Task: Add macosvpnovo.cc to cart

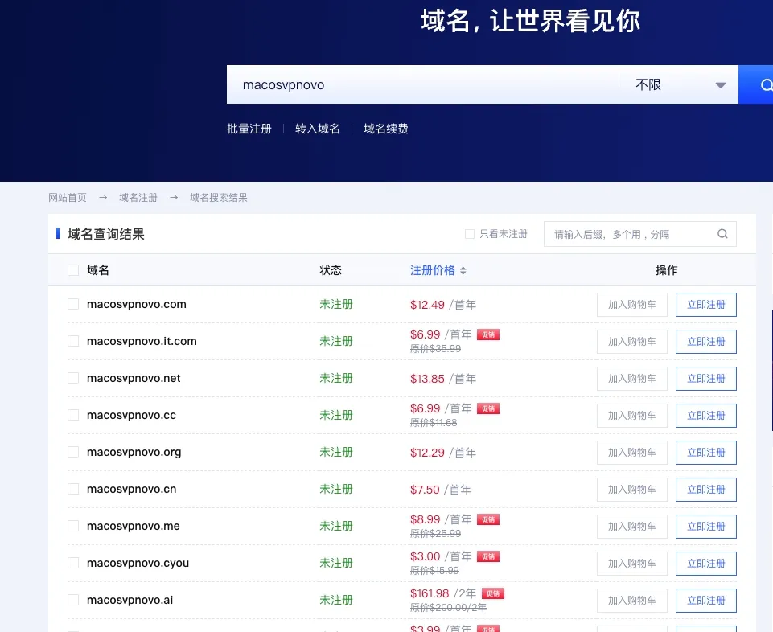Action: pos(632,416)
